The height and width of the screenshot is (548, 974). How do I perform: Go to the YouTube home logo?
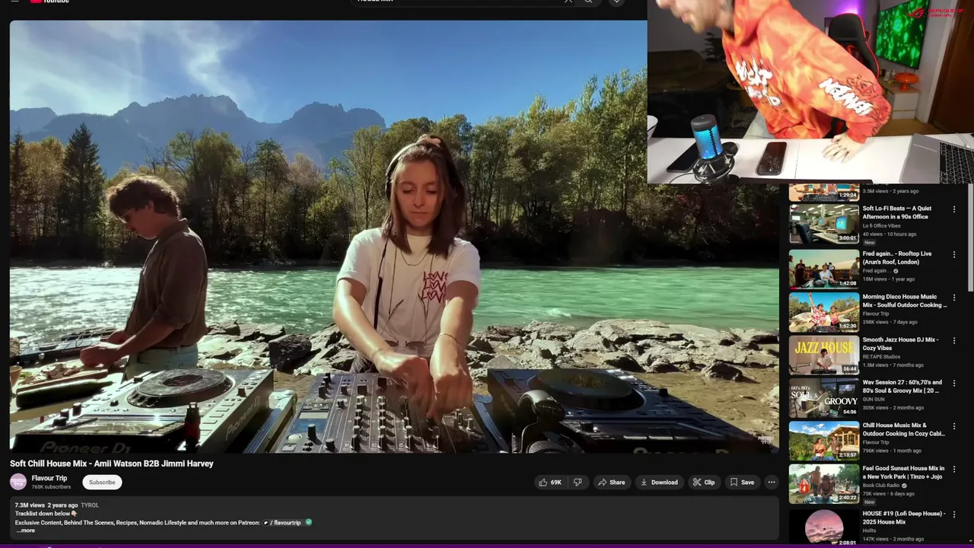(49, 2)
